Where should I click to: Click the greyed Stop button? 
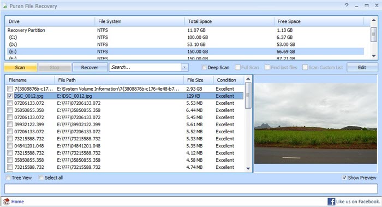(x=55, y=68)
